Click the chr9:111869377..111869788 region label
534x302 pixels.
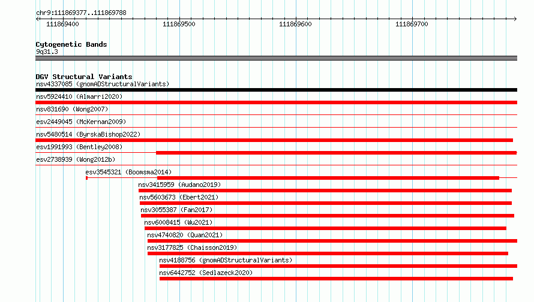81,13
